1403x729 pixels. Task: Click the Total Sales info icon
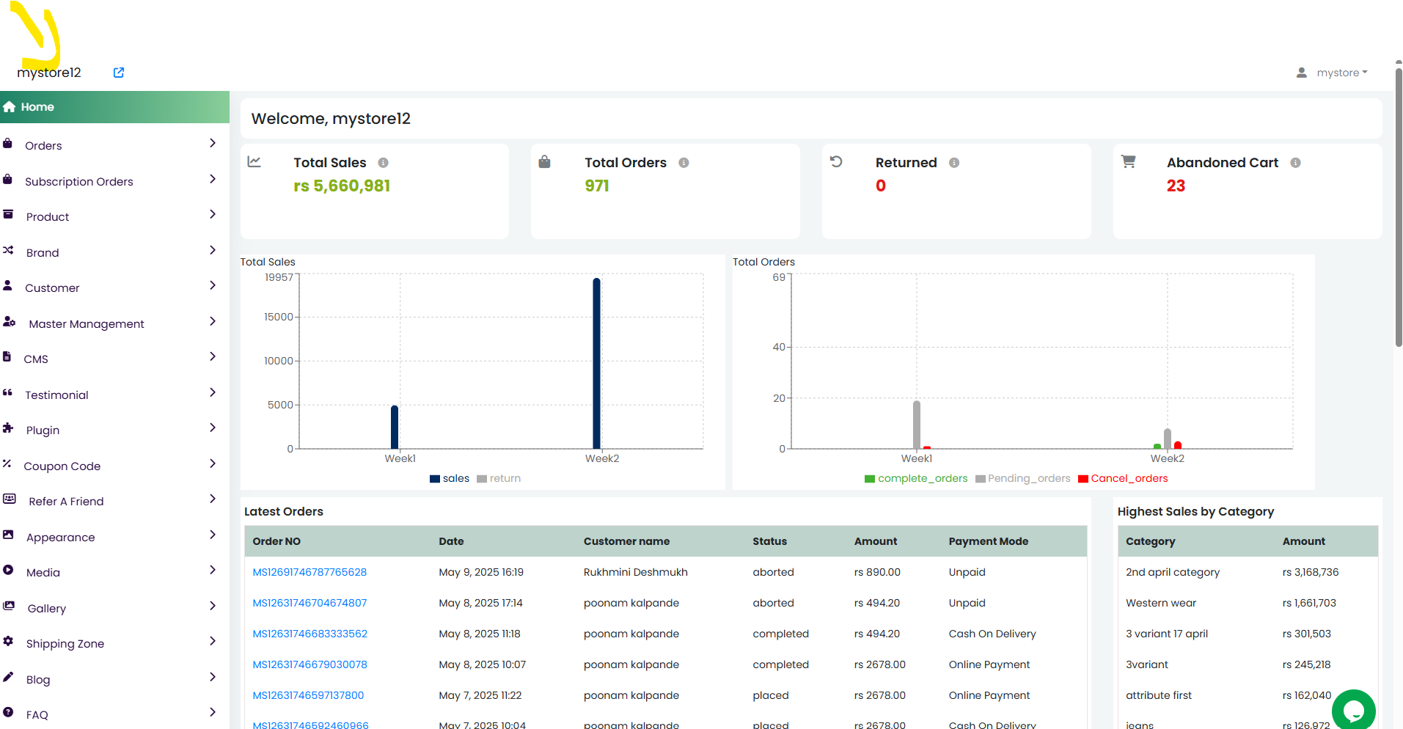[x=383, y=163]
